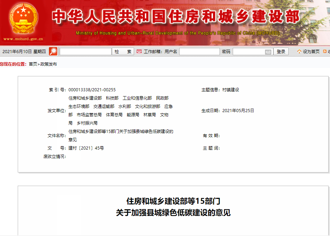The width and height of the screenshot is (330, 236).
Task: Open the on-screen keyboard icon in password field
Action: pyautogui.click(x=268, y=52)
